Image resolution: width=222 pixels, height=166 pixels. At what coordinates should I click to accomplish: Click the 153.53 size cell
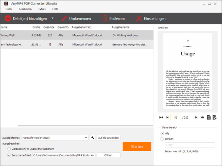pos(36,44)
